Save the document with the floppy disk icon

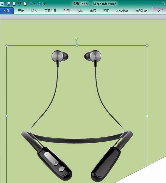pyautogui.click(x=9, y=4)
